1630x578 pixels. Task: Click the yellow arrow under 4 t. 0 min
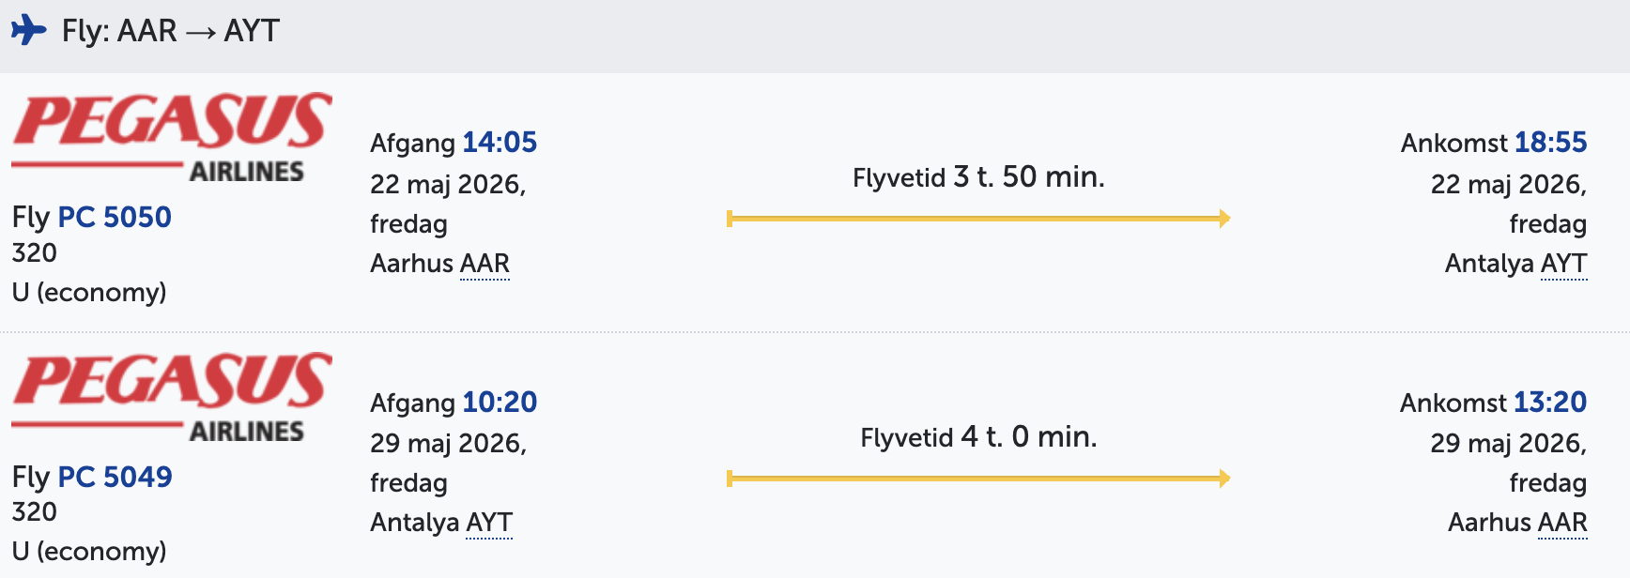(x=977, y=479)
